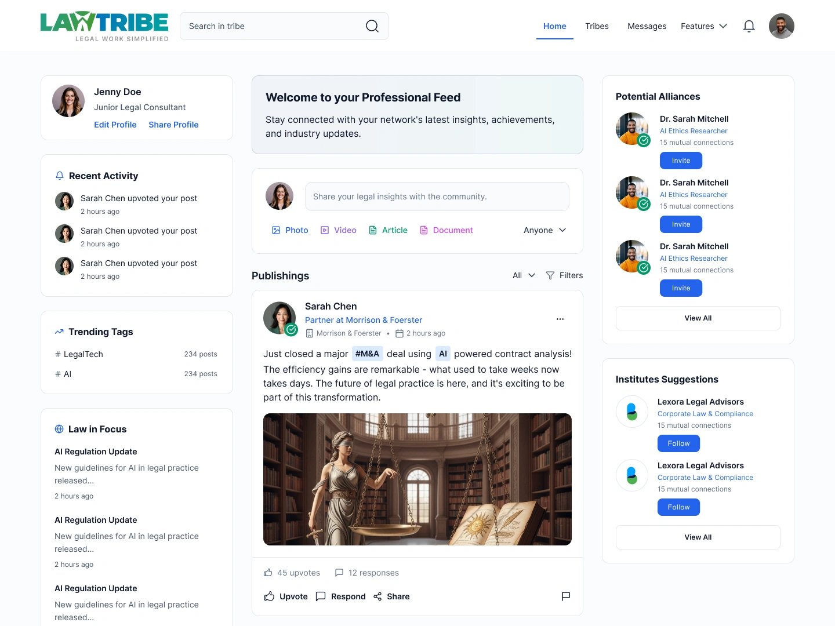This screenshot has height=626, width=835.
Task: Open the Filters funnel for Publishings
Action: point(564,275)
